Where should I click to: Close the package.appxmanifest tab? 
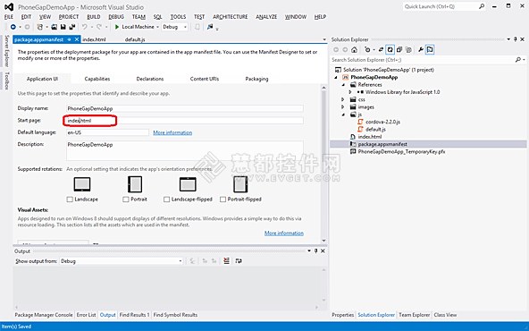(77, 40)
